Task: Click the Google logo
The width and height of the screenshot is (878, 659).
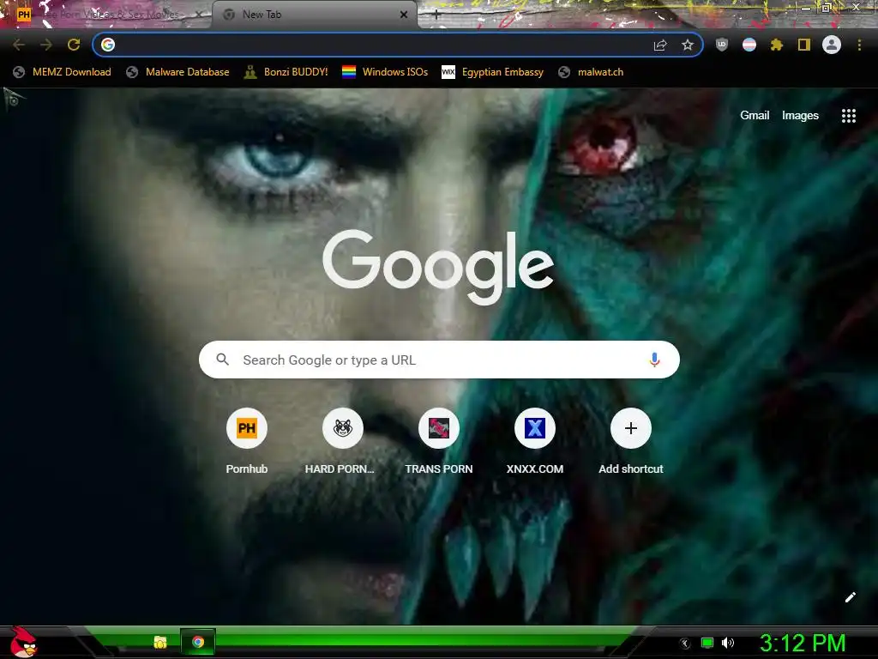Action: pos(438,267)
